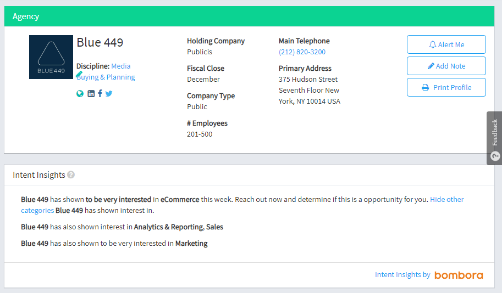Open the company website globe icon
Viewport: 502px width, 293px height.
[x=80, y=94]
